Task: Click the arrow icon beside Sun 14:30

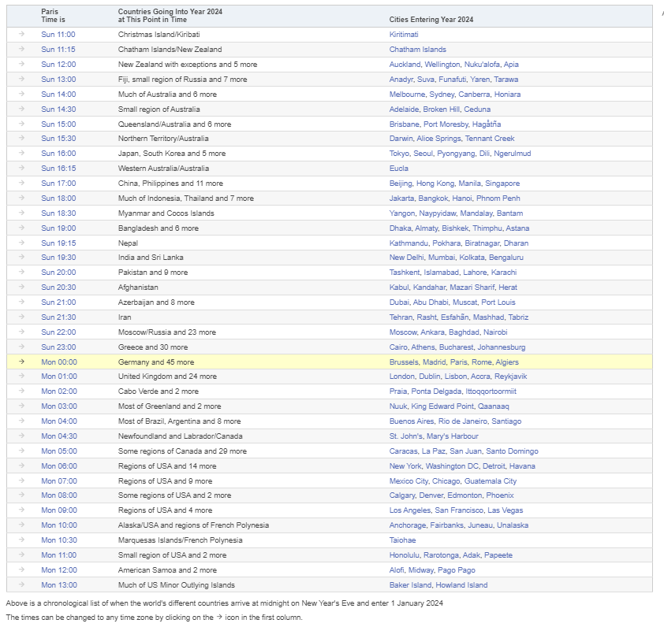Action: [21, 109]
